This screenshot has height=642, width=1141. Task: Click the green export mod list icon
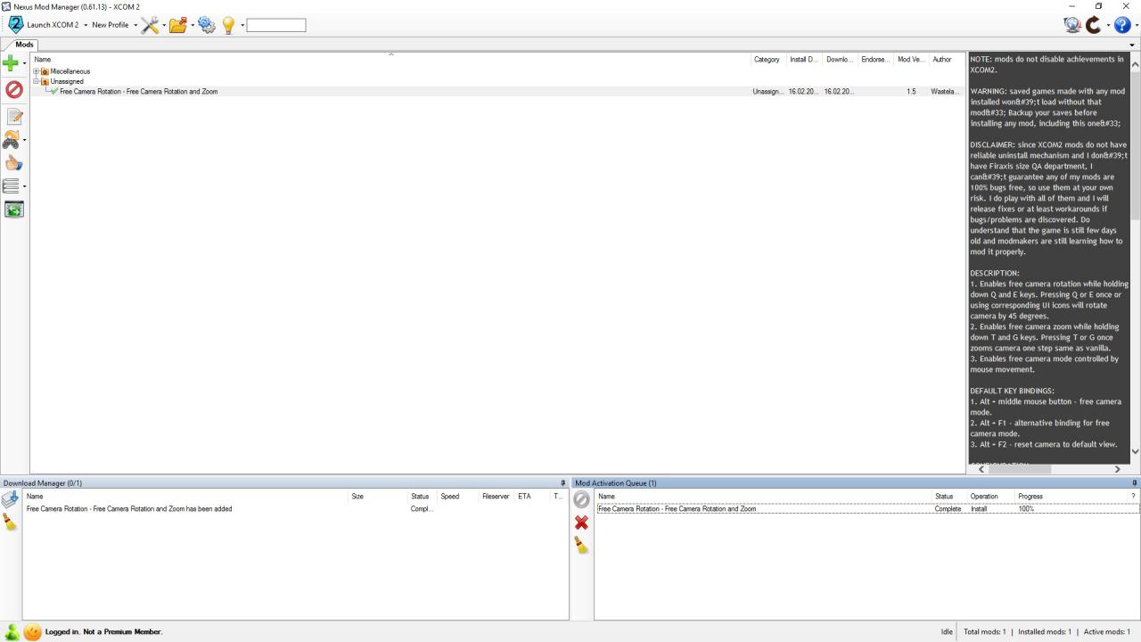point(13,210)
